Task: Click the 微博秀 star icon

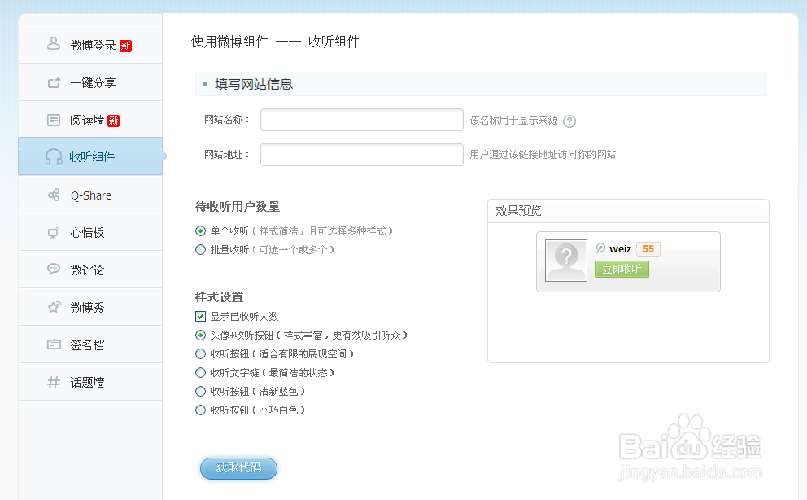Action: click(x=54, y=308)
